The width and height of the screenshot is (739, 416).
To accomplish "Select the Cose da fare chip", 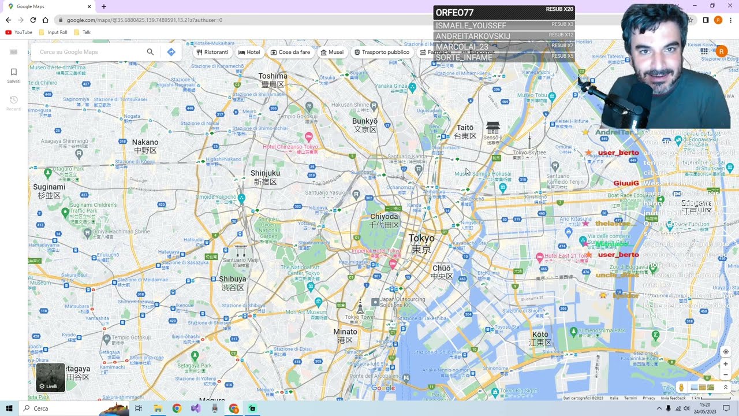I will tap(290, 52).
